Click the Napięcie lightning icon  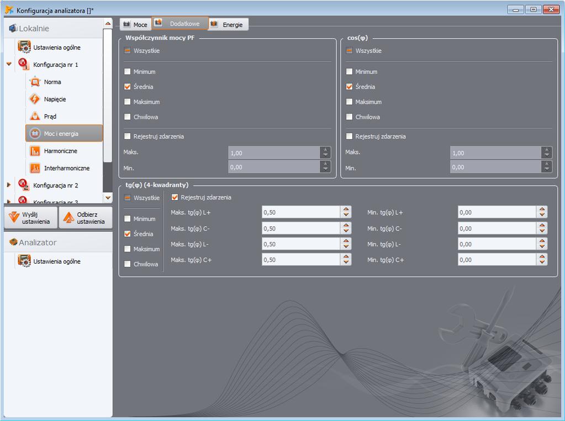point(35,99)
